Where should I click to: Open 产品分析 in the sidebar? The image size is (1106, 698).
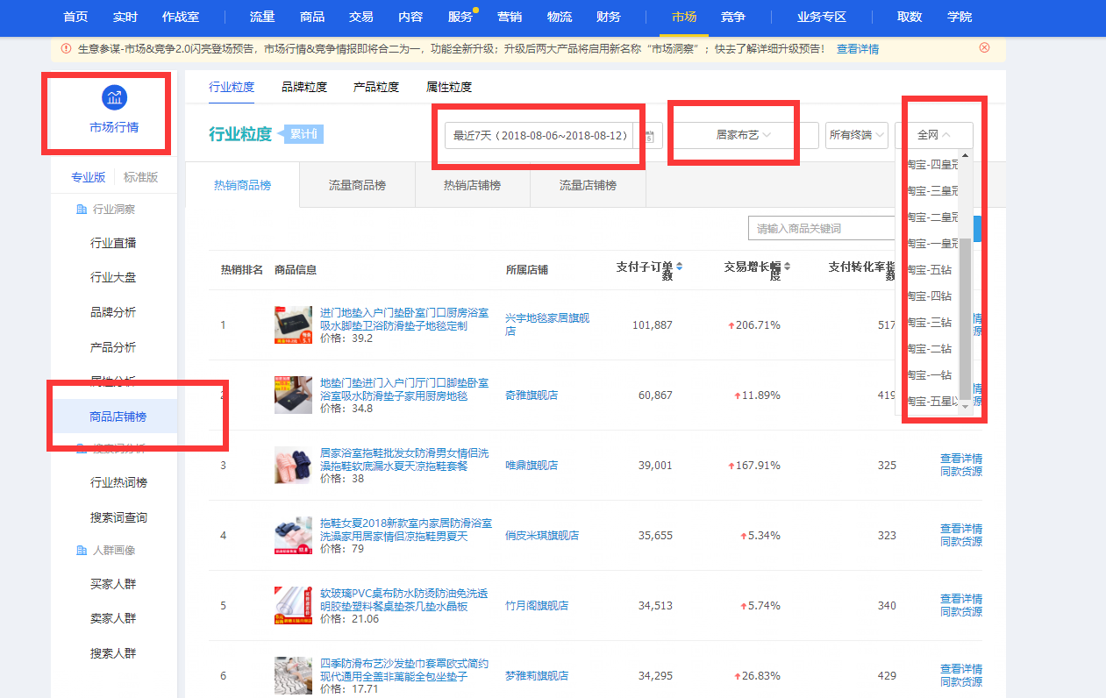(113, 347)
